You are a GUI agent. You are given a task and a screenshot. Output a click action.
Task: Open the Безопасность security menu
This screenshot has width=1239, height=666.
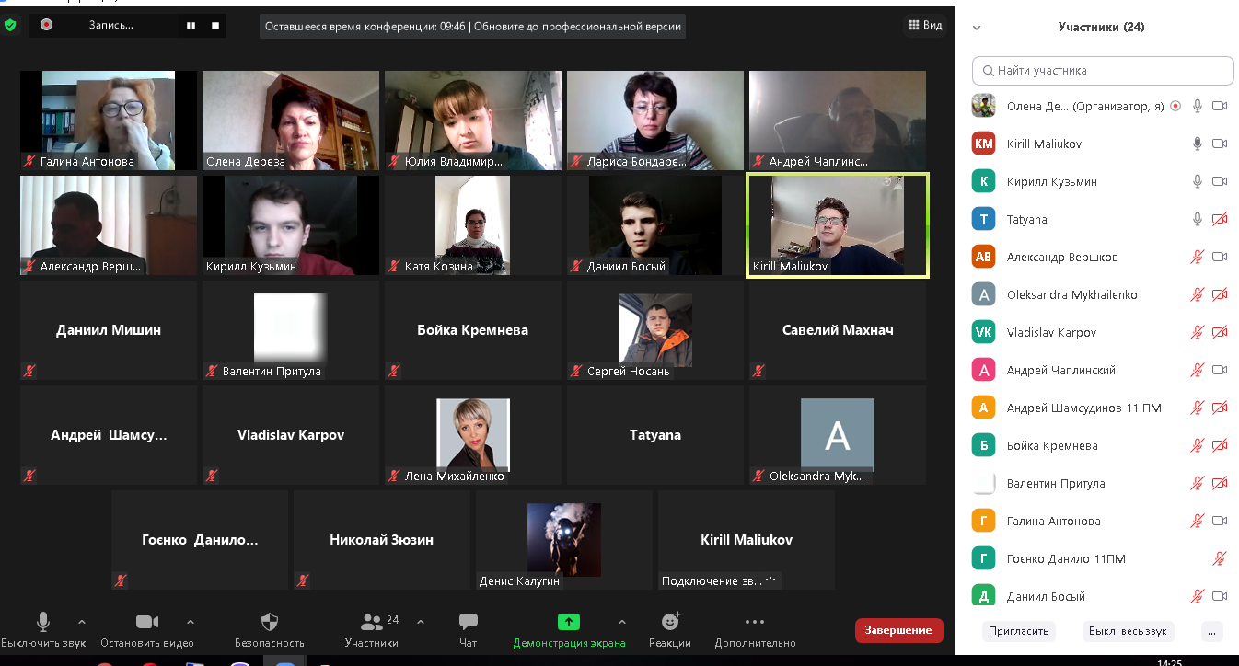click(270, 630)
